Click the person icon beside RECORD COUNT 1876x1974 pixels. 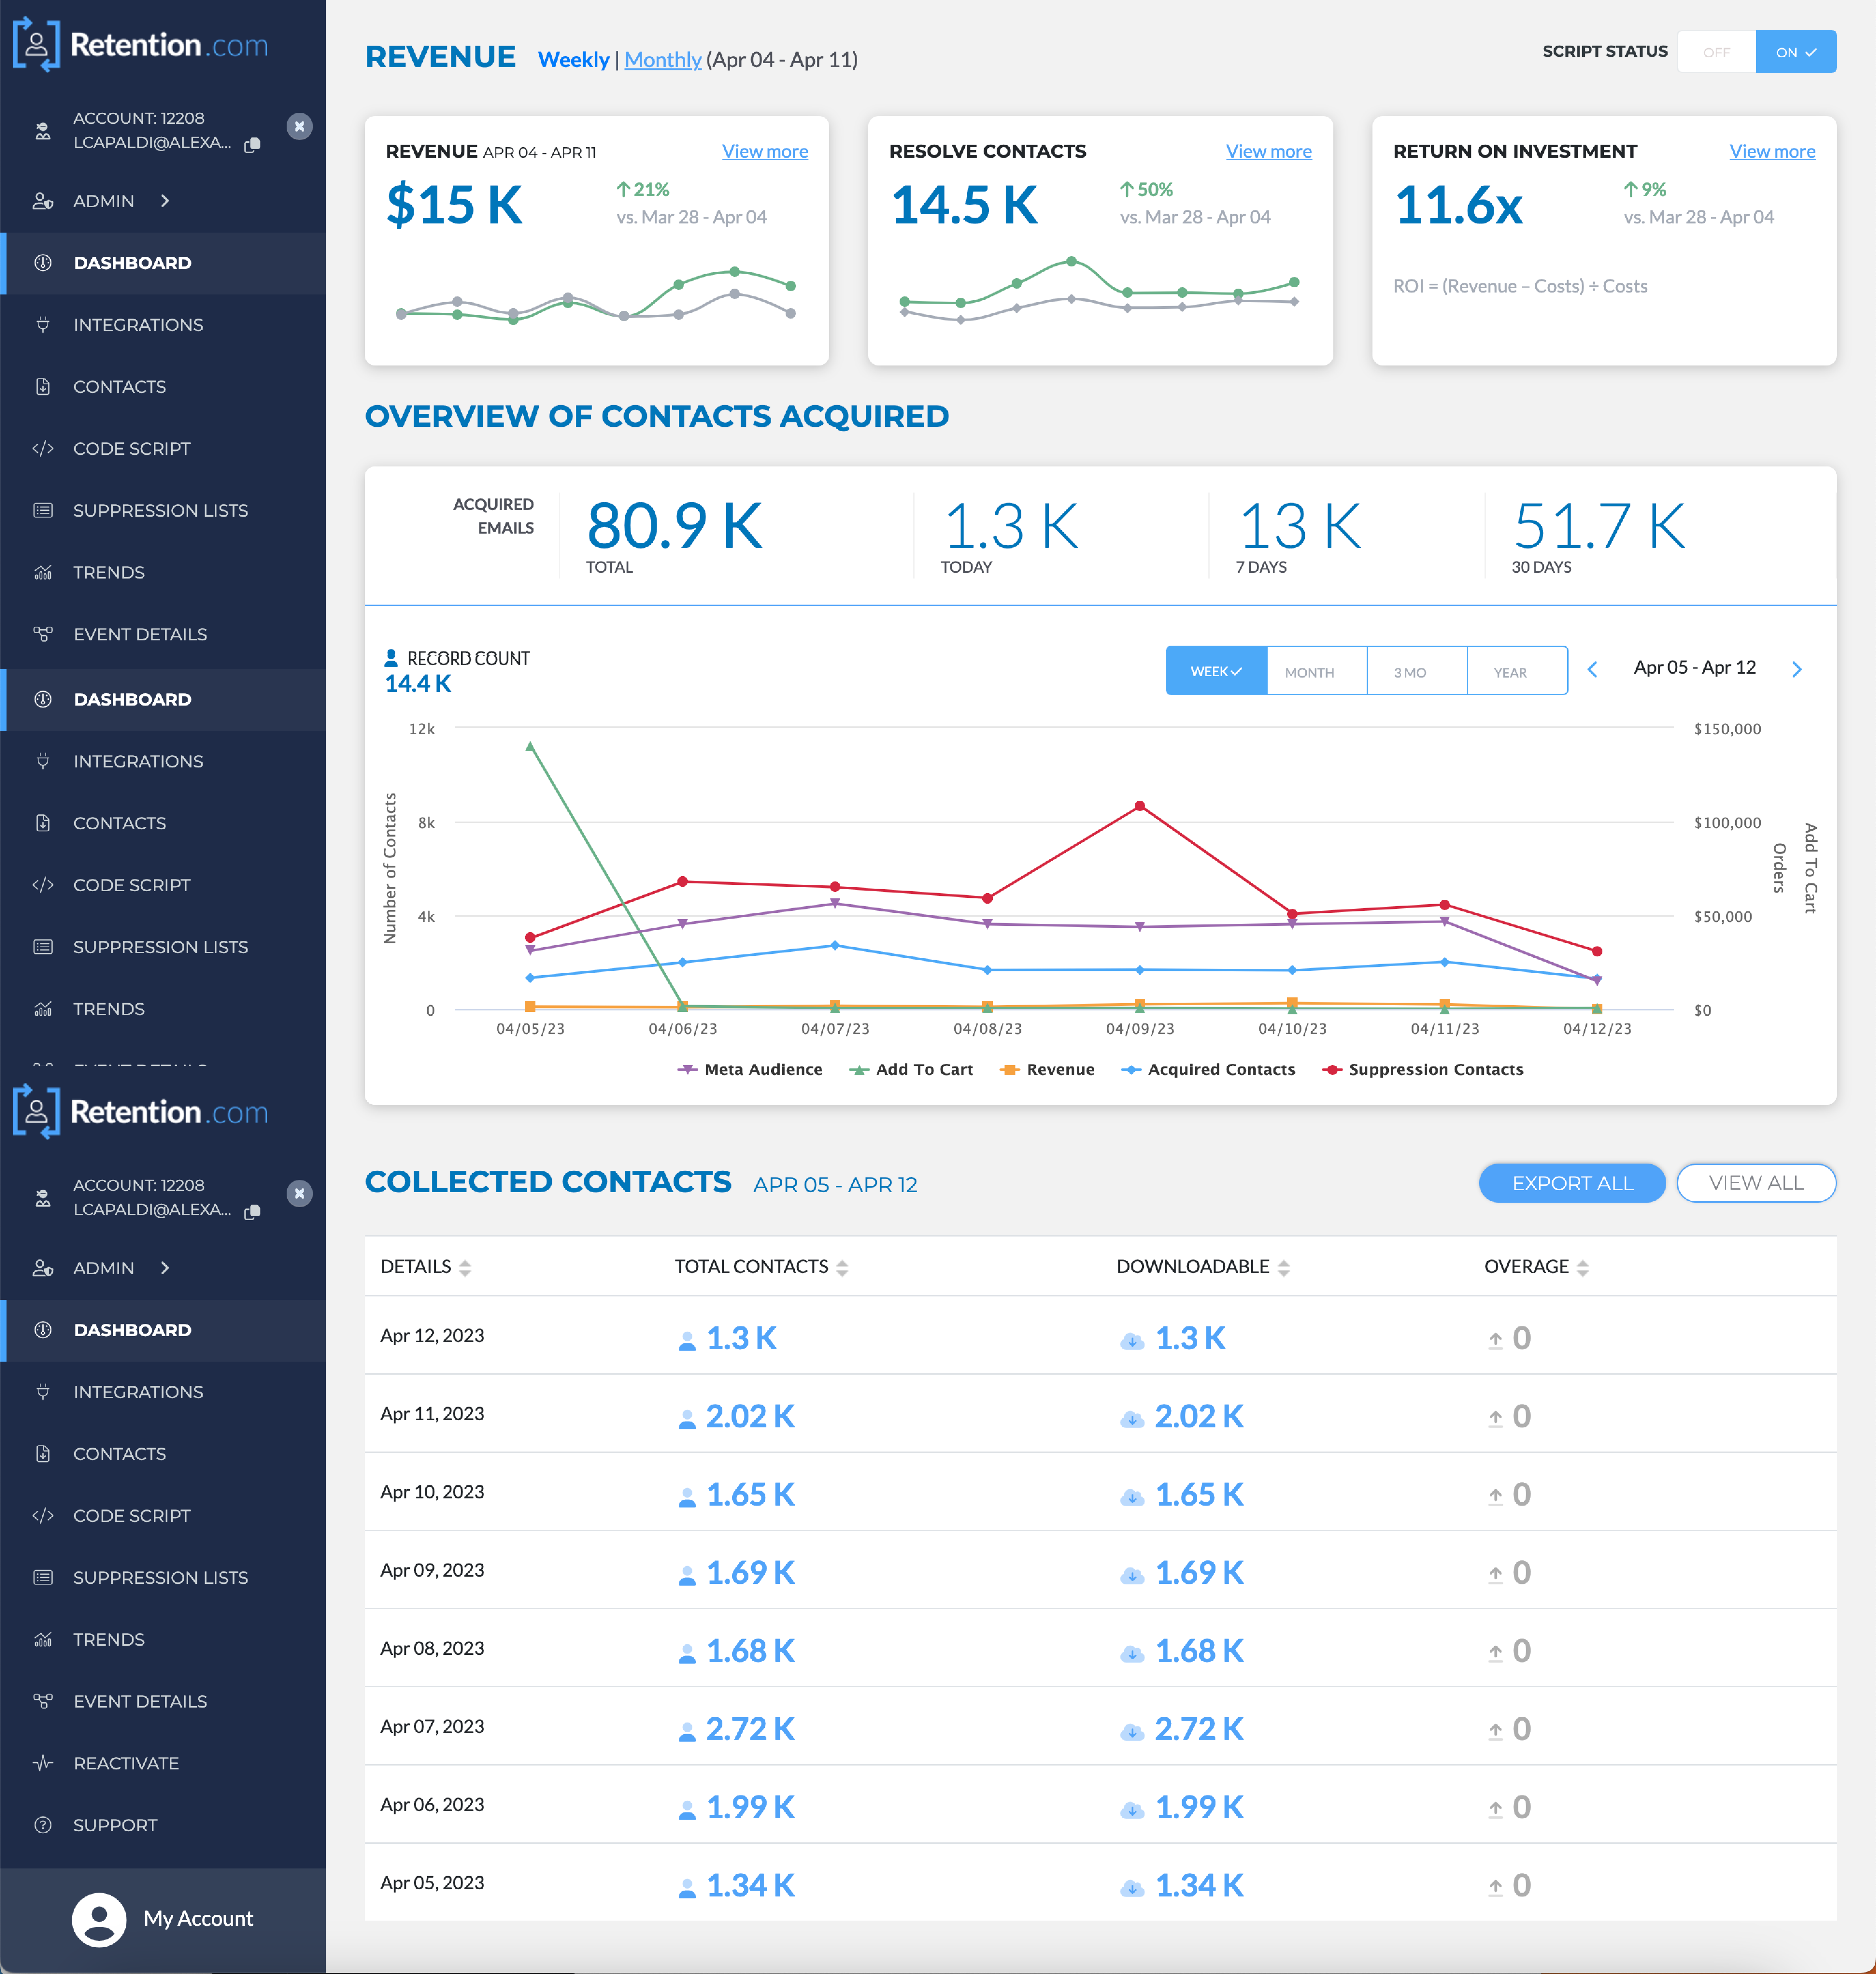tap(391, 658)
